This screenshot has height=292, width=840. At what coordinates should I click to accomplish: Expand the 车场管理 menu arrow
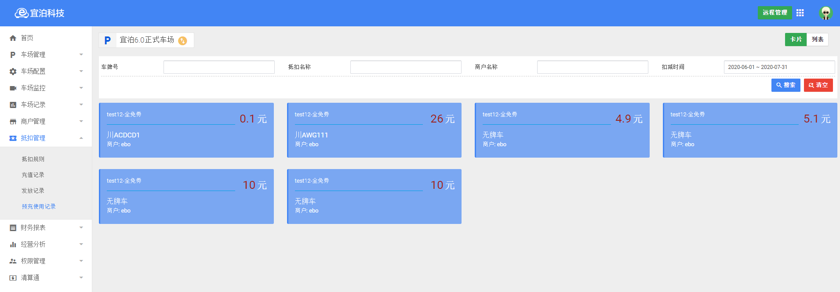coord(81,54)
